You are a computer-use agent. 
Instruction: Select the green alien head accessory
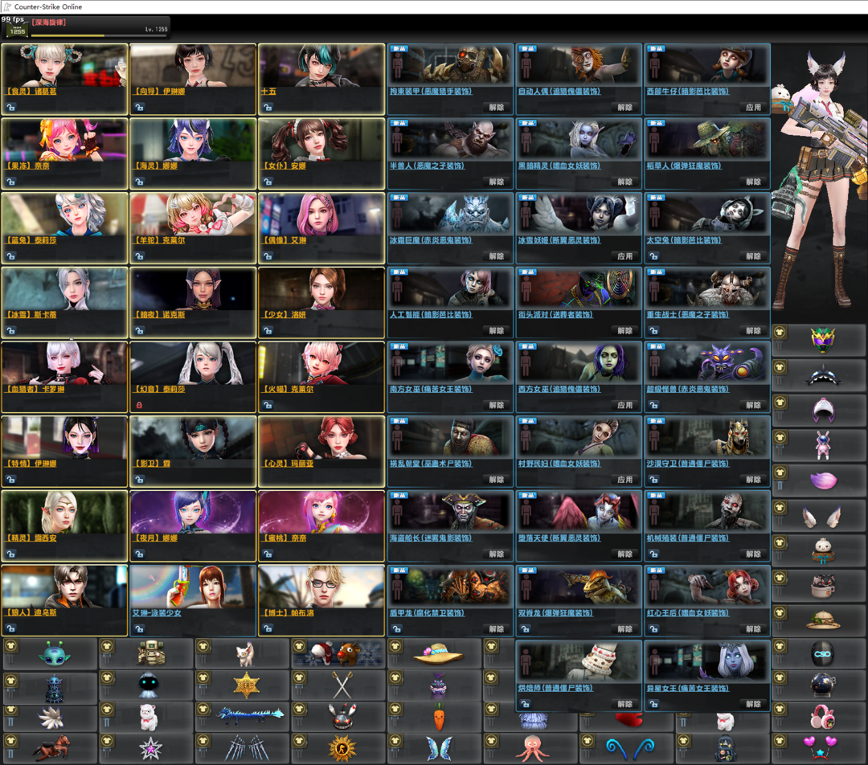coord(55,654)
